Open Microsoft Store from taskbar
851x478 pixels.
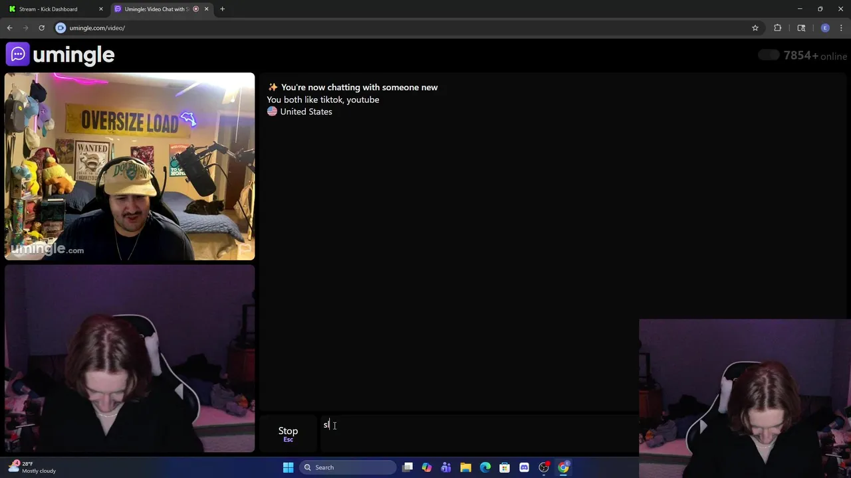coord(505,467)
